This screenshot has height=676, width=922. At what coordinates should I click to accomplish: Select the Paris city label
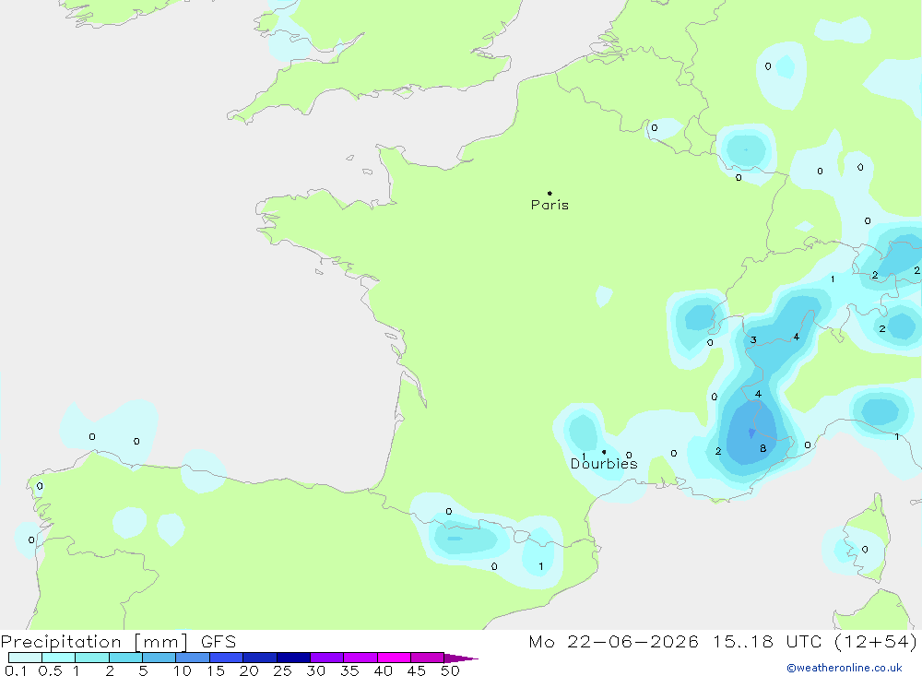click(550, 205)
